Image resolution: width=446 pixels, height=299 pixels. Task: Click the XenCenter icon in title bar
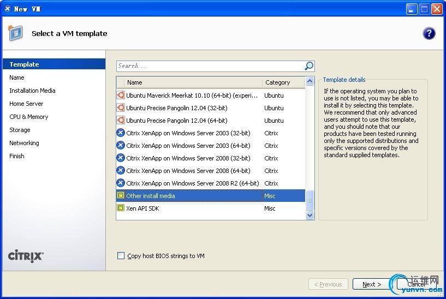click(8, 9)
